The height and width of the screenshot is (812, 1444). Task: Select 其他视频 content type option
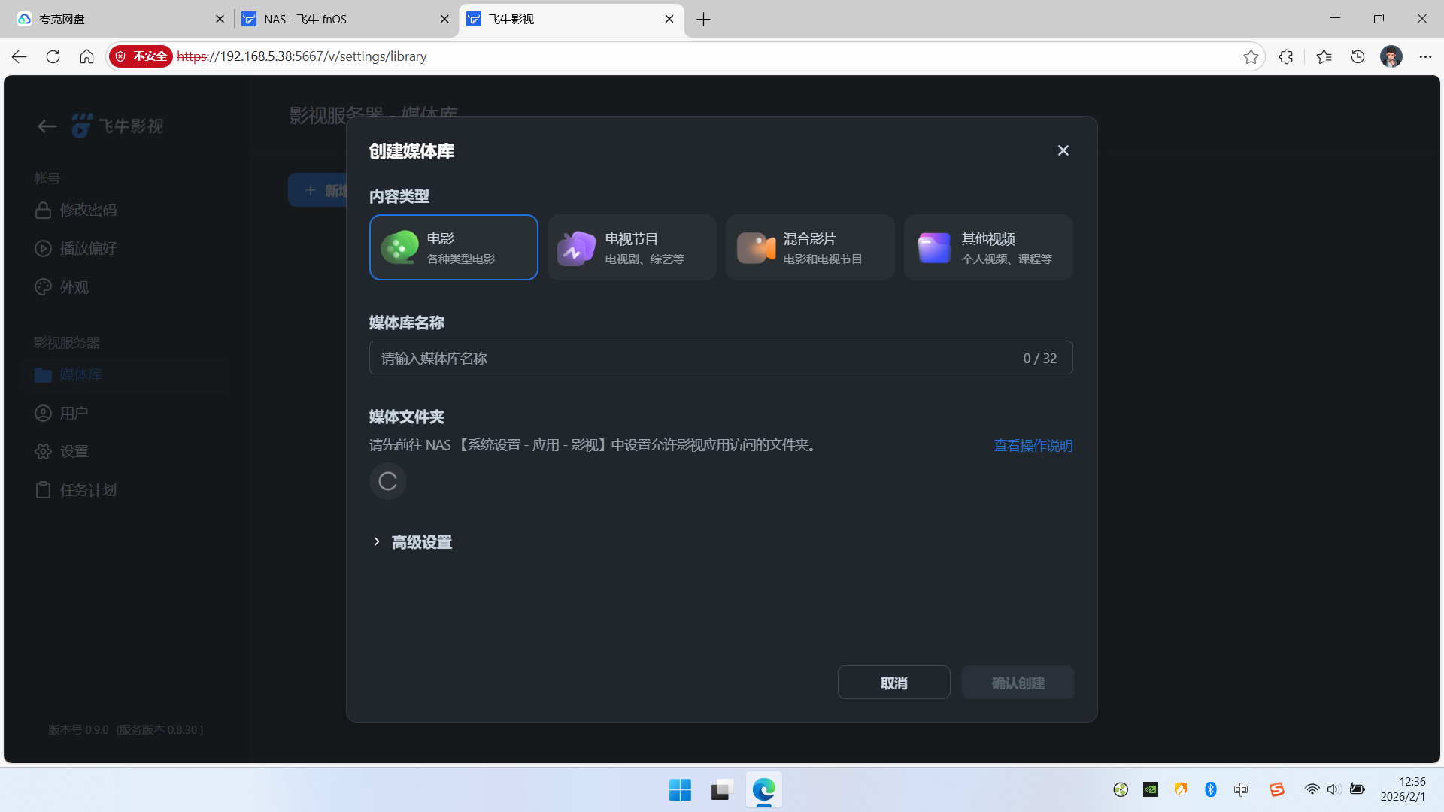[987, 247]
